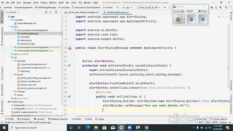Image resolution: width=233 pixels, height=131 pixels.
Task: Collapse the manifests folder
Action: (9, 20)
